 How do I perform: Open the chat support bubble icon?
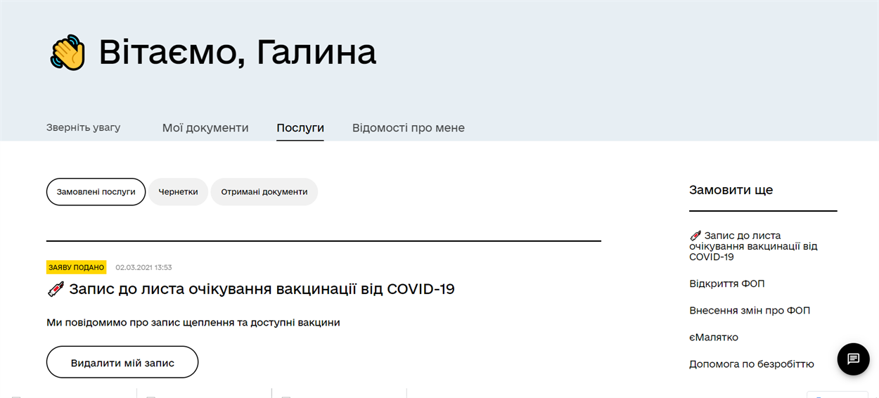pos(853,359)
